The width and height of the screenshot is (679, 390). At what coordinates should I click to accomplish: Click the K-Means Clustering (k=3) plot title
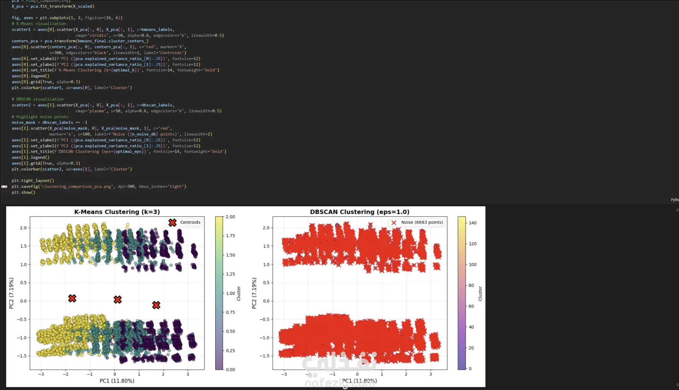(117, 212)
